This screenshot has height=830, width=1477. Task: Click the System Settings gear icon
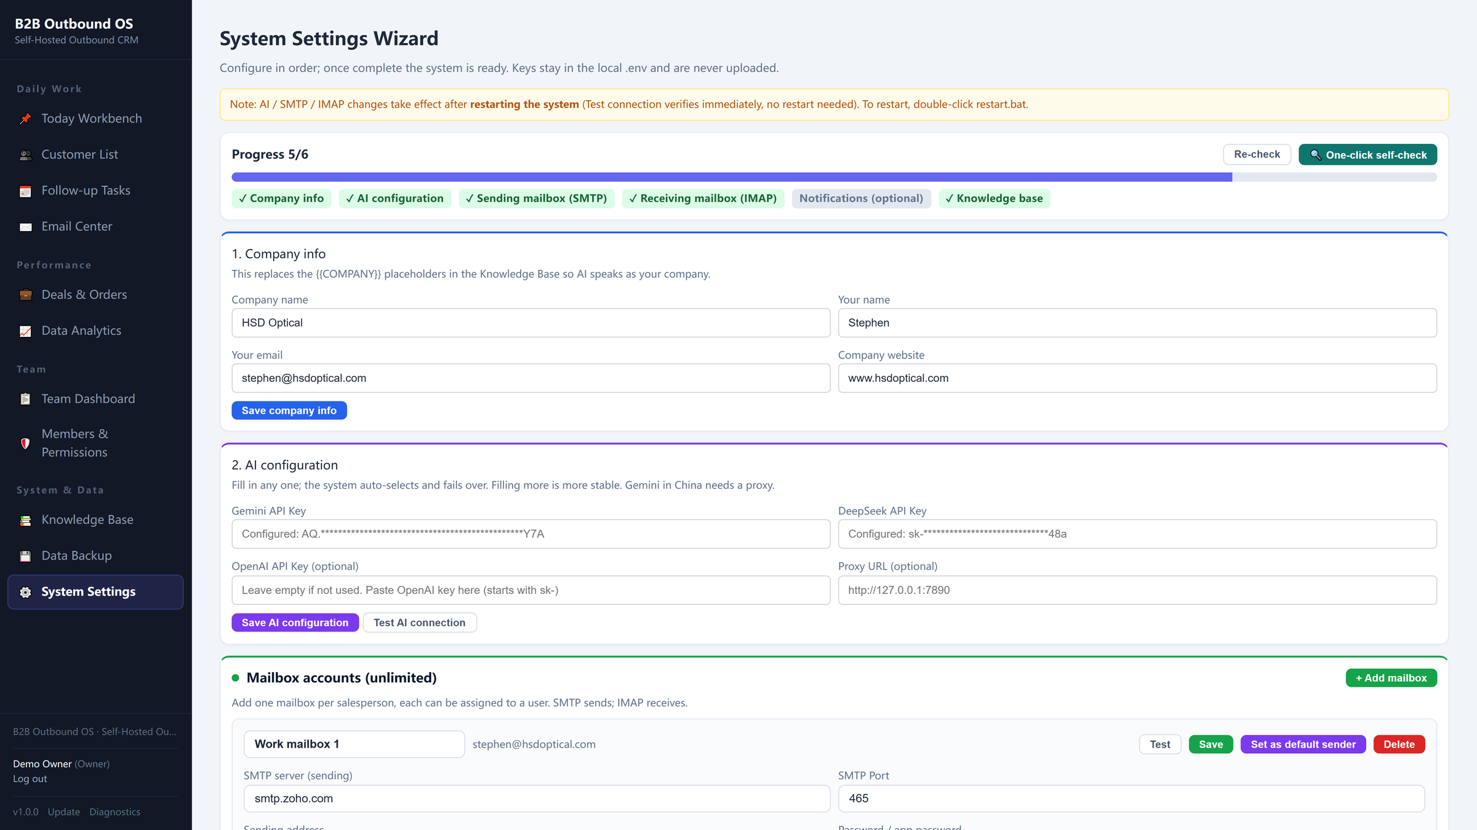[25, 592]
